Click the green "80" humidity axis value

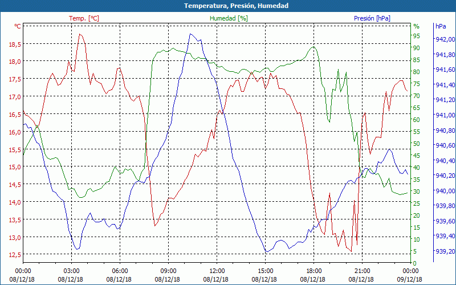pyautogui.click(x=417, y=72)
